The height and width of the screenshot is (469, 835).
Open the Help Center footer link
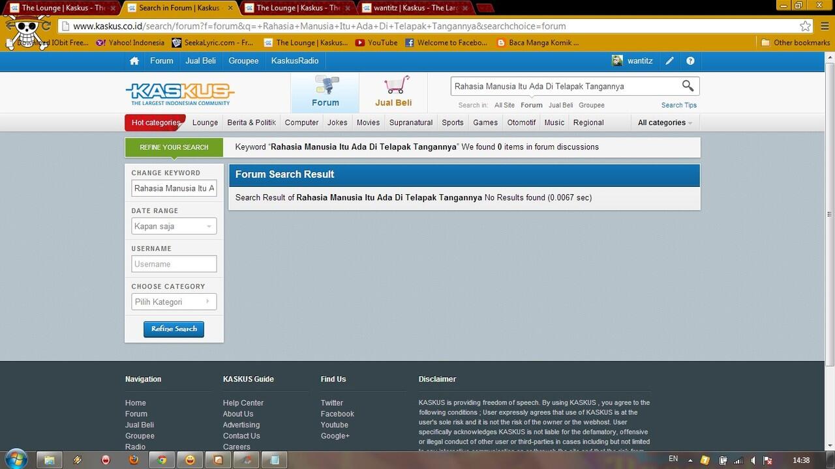pyautogui.click(x=243, y=403)
